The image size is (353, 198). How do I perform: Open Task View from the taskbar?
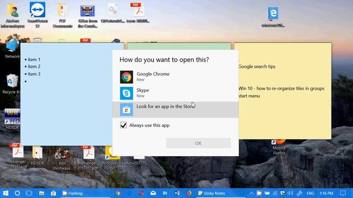[x=29, y=193]
